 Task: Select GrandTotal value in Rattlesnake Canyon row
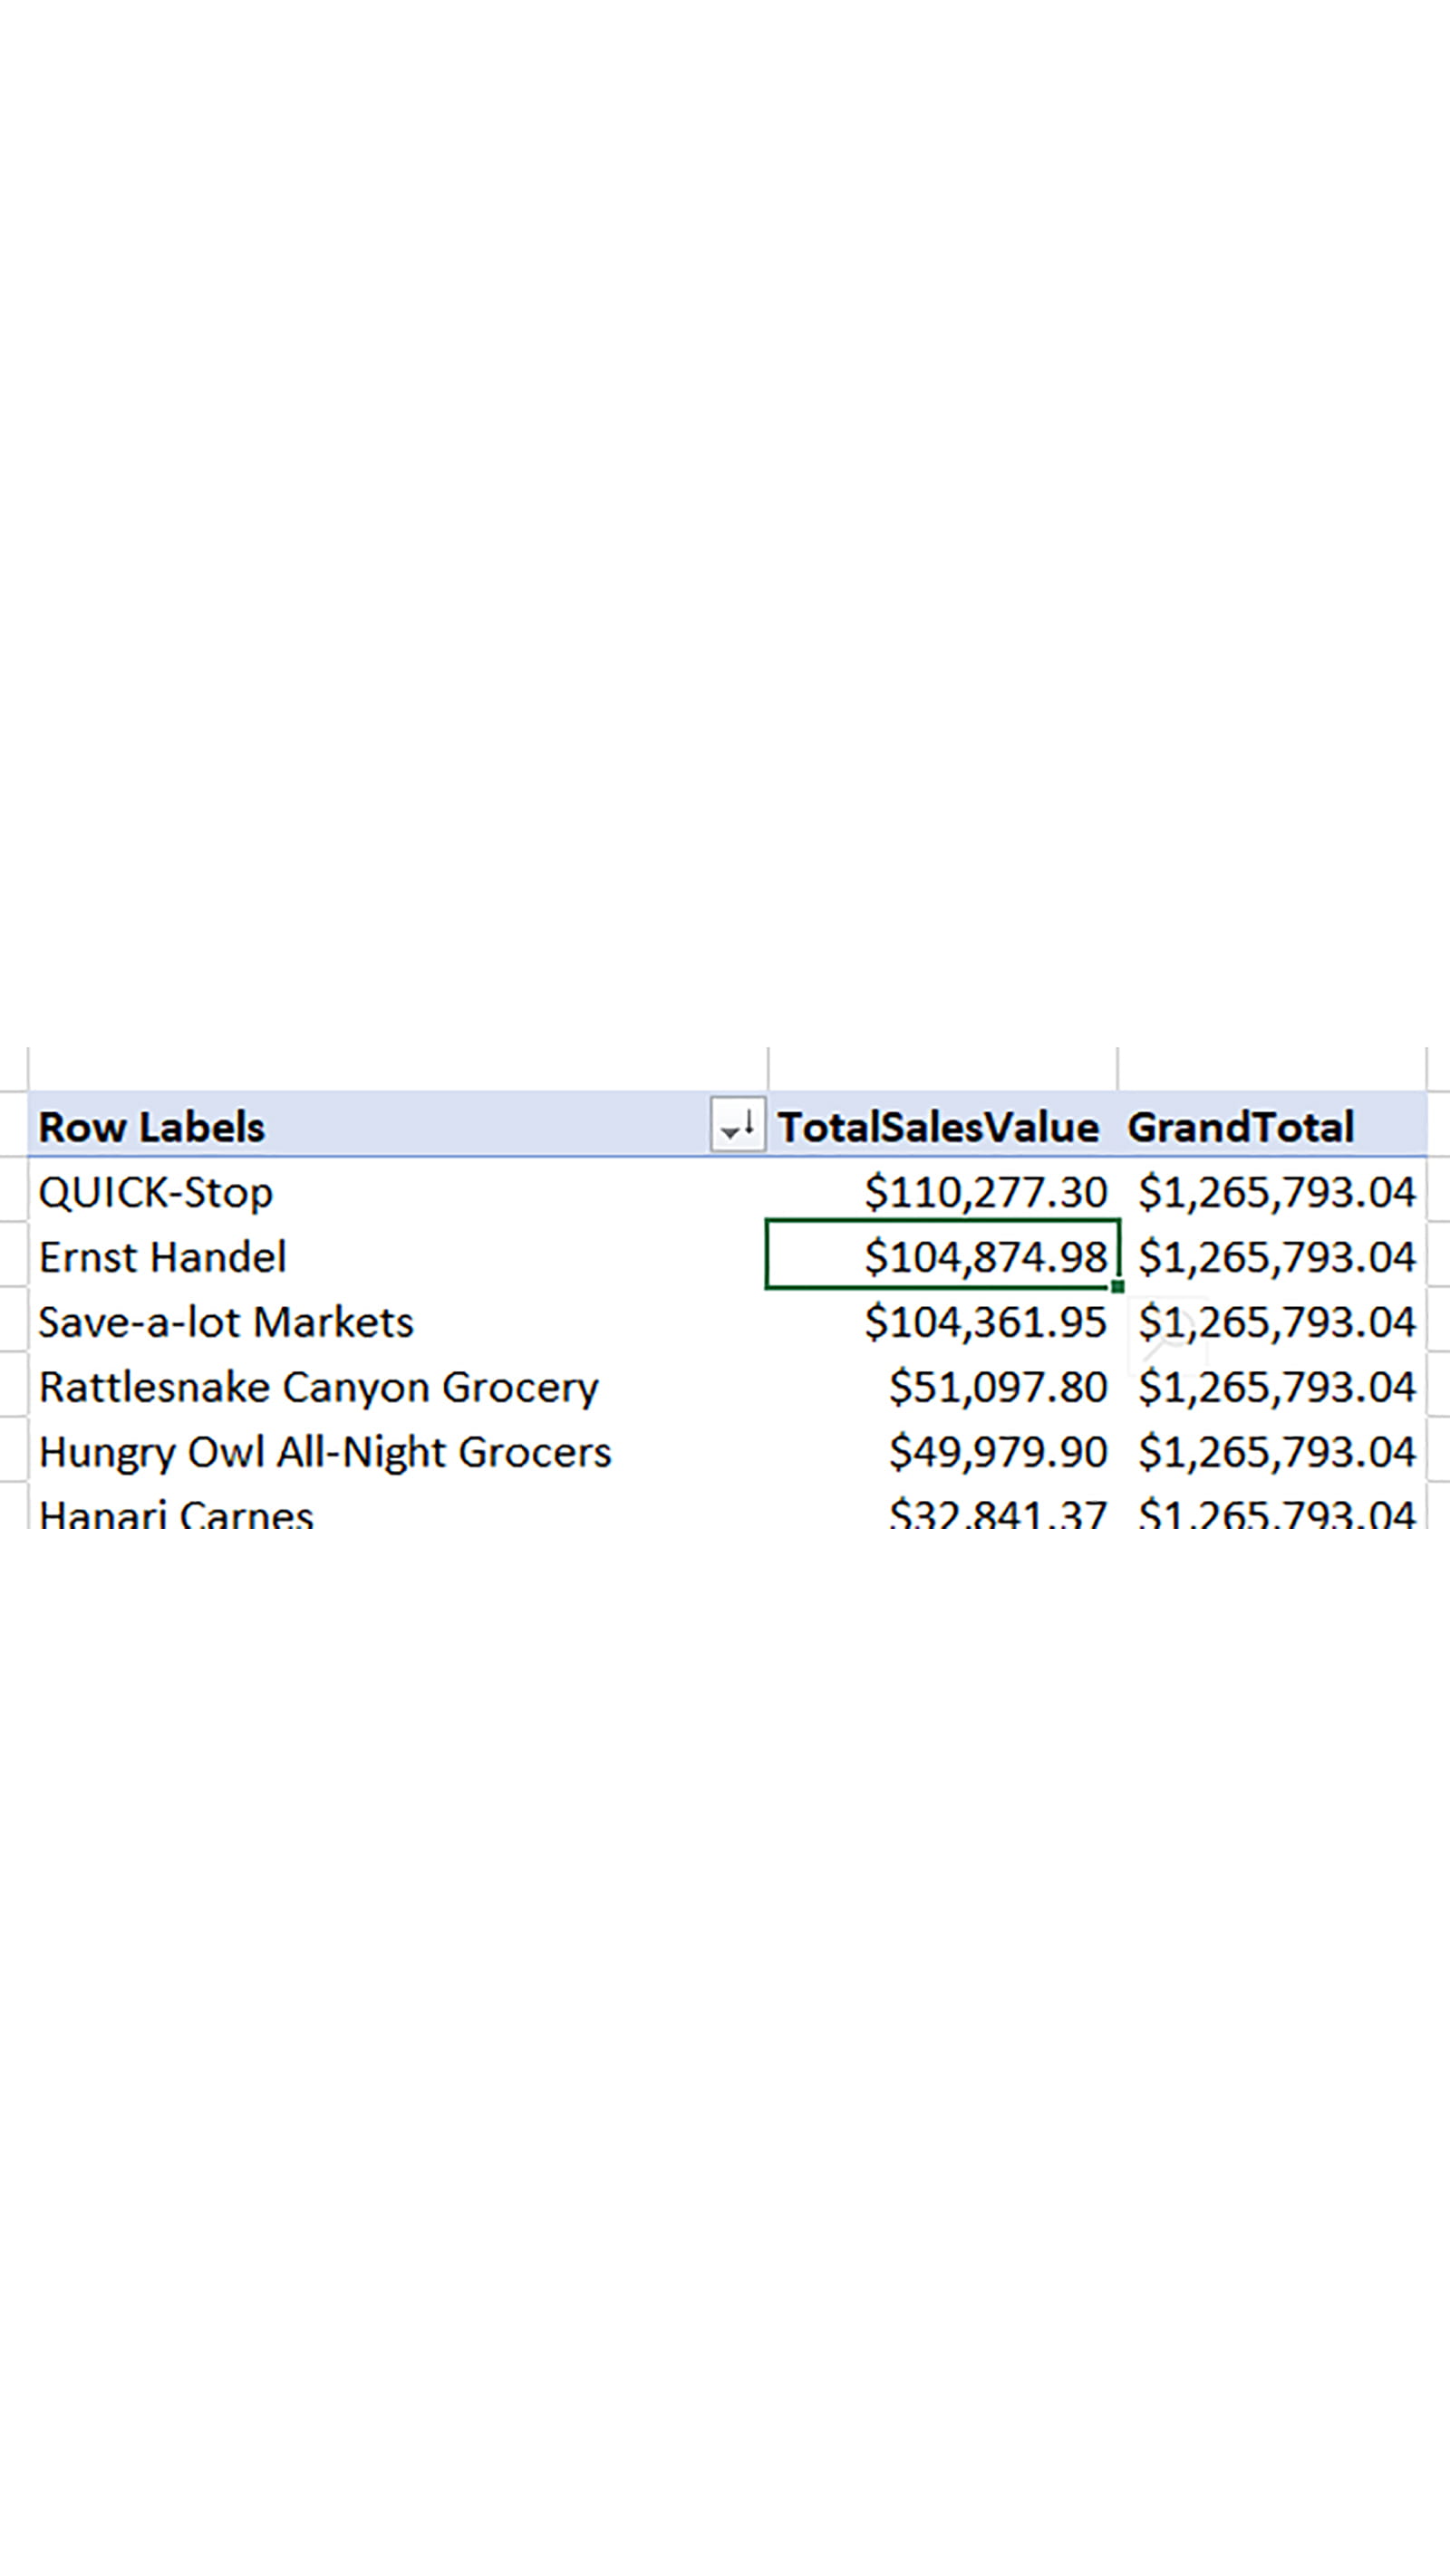click(1276, 1387)
